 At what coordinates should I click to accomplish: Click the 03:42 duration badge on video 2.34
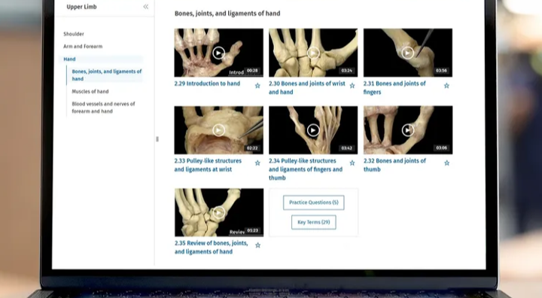347,148
